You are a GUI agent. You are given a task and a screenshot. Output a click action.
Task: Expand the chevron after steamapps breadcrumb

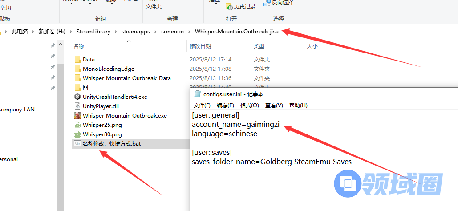pos(156,32)
